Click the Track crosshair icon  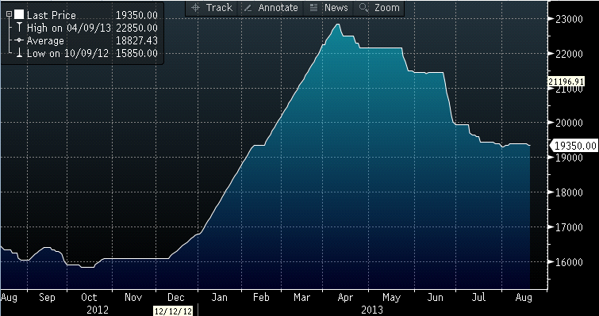tap(196, 8)
